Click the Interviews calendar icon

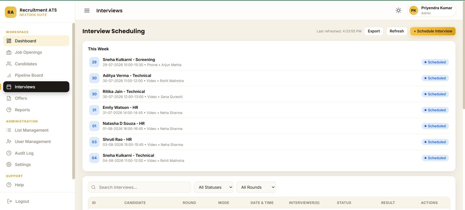point(9,87)
